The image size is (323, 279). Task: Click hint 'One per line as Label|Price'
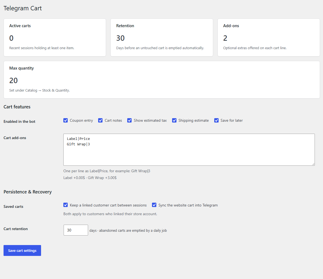point(107,171)
